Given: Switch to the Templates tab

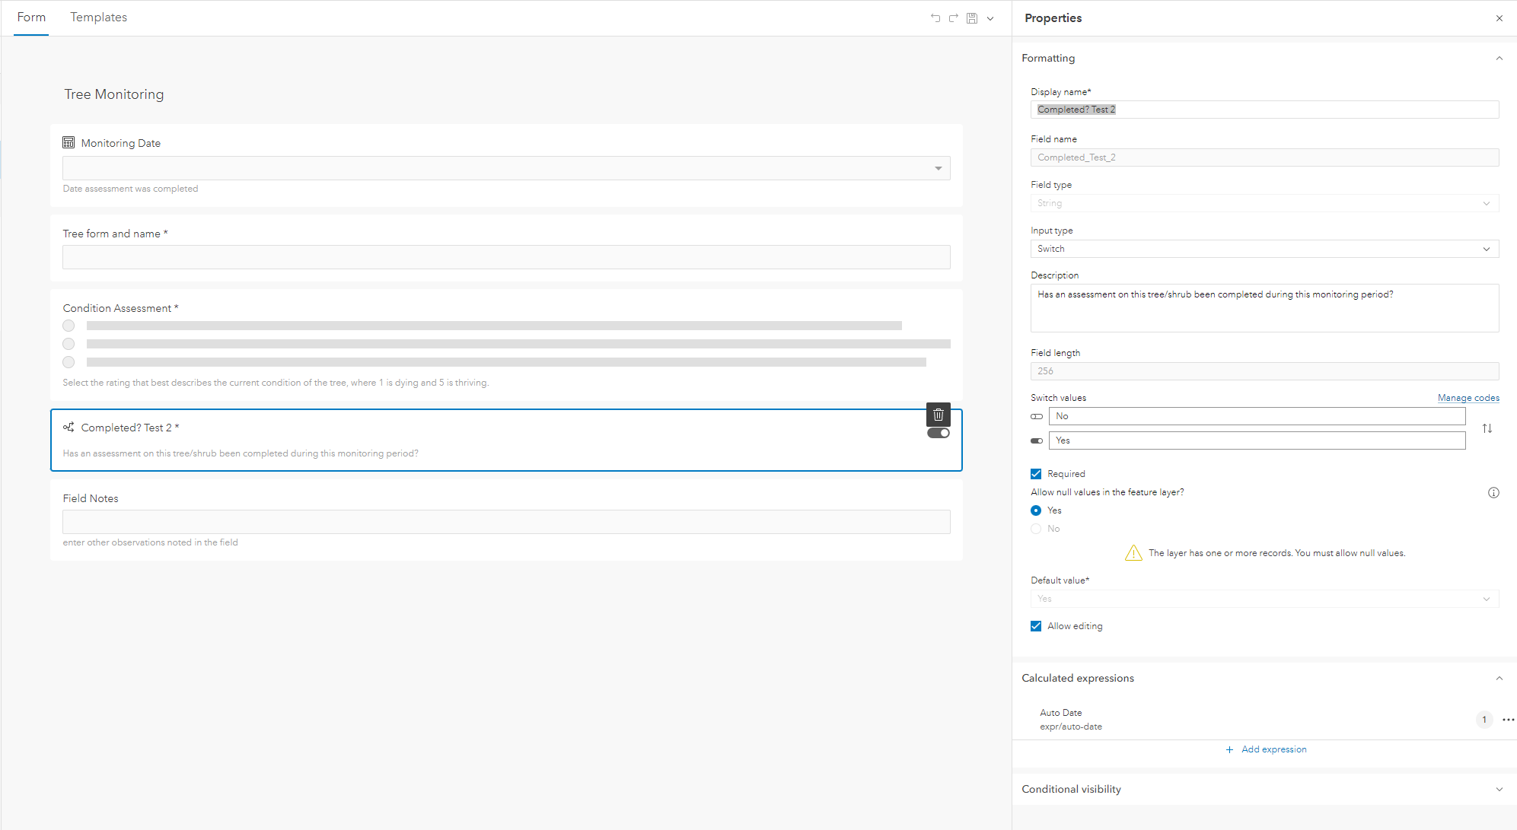Looking at the screenshot, I should (x=98, y=17).
